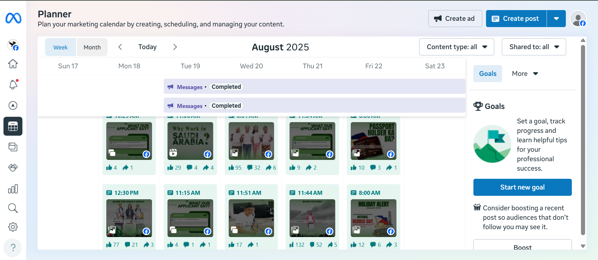The height and width of the screenshot is (260, 598).
Task: Open the Content icon in the sidebar
Action: [x=13, y=147]
